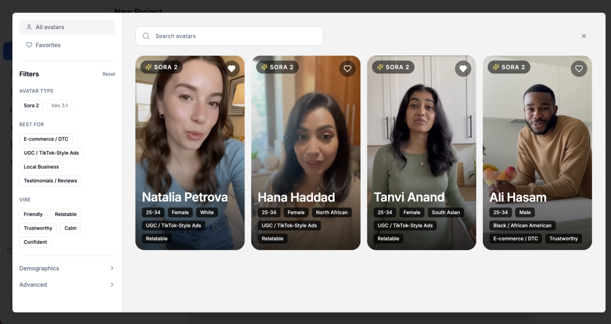Click SORA 2 badge on Natalia Petrova
Screen dimensions: 611x324
pos(161,67)
